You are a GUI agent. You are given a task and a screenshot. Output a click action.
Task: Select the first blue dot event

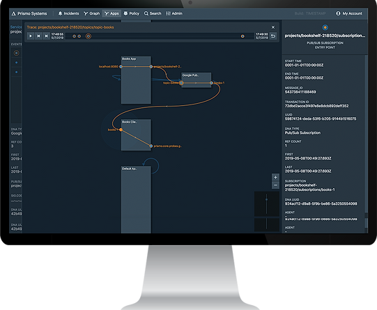click(16, 63)
